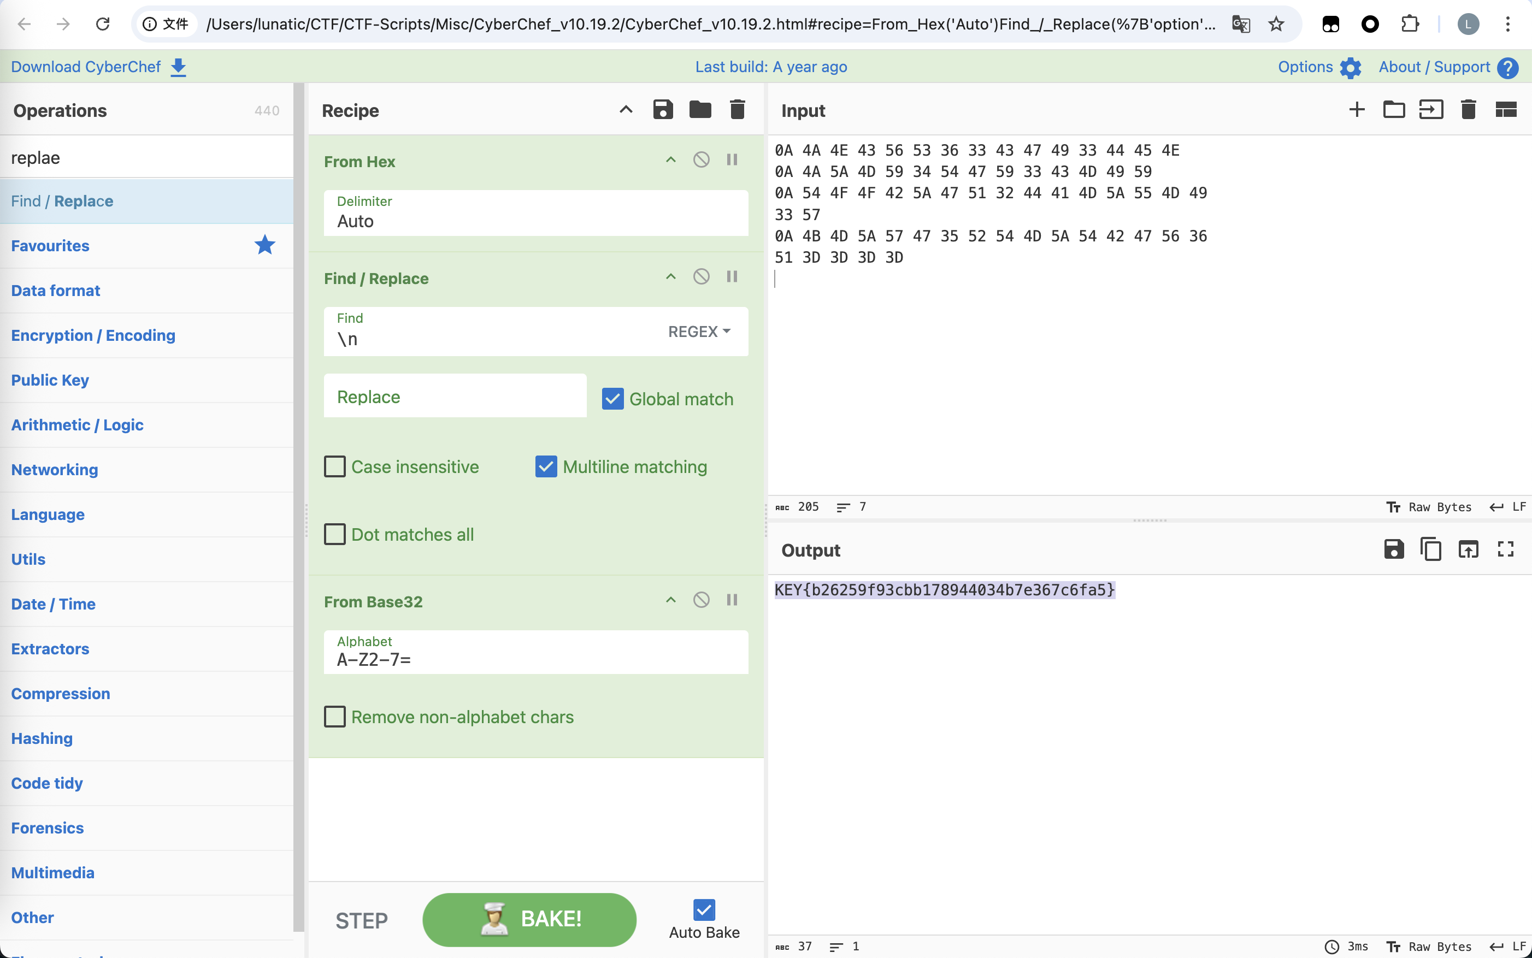Open the About / Support link
The image size is (1532, 958).
pos(1434,67)
